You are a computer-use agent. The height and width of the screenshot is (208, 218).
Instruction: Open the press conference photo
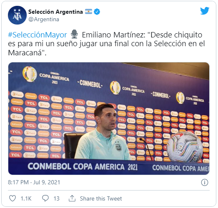(x=109, y=119)
